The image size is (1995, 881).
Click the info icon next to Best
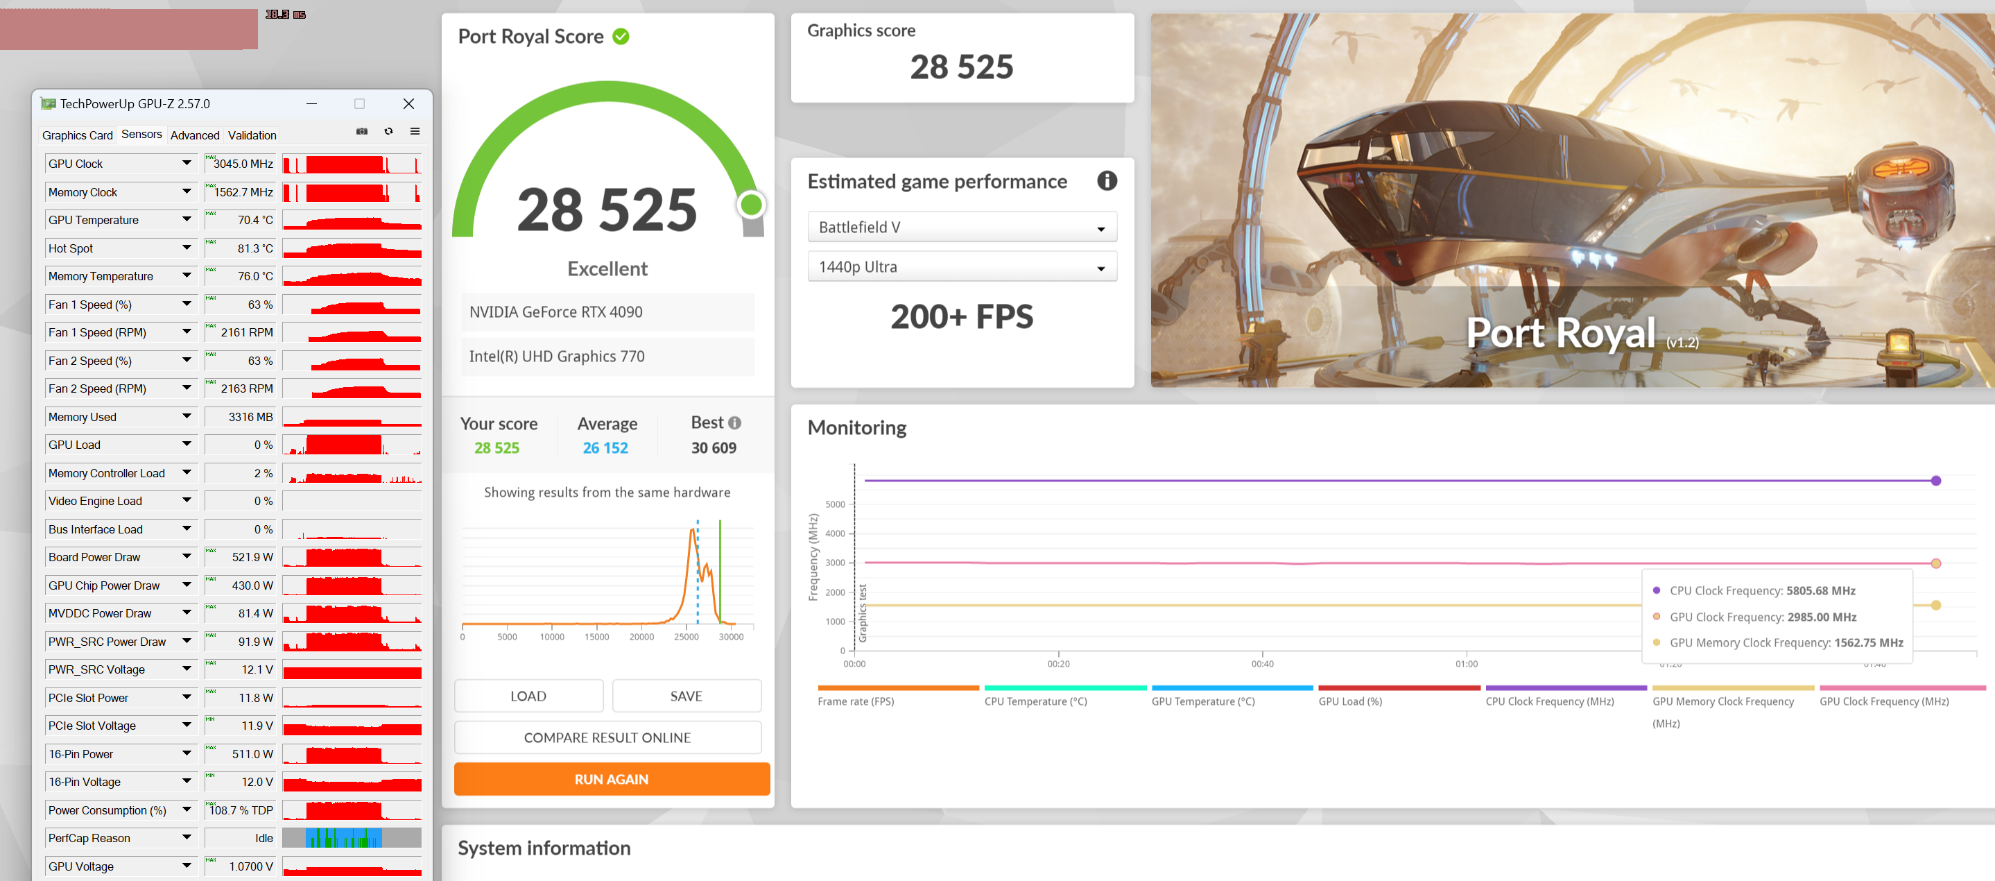pos(735,423)
